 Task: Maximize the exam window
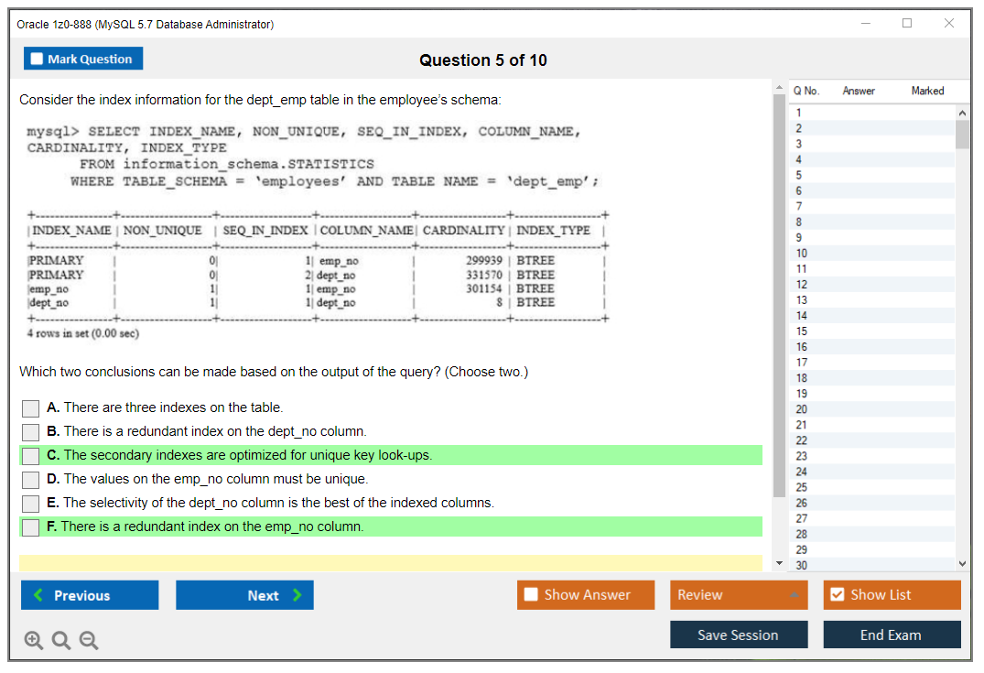click(x=907, y=24)
